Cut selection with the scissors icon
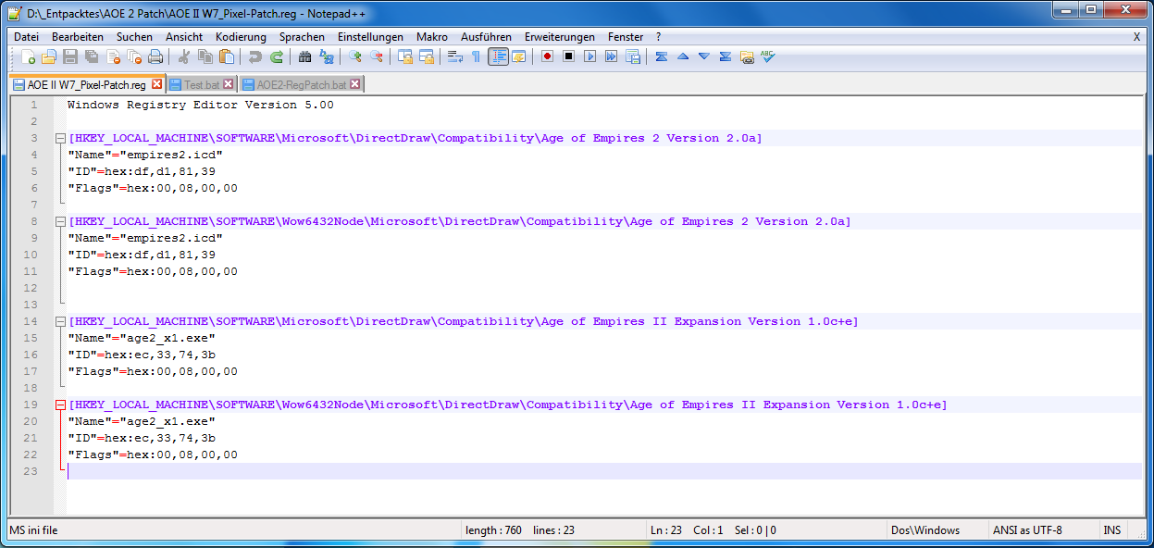The height and width of the screenshot is (548, 1154). pos(184,56)
